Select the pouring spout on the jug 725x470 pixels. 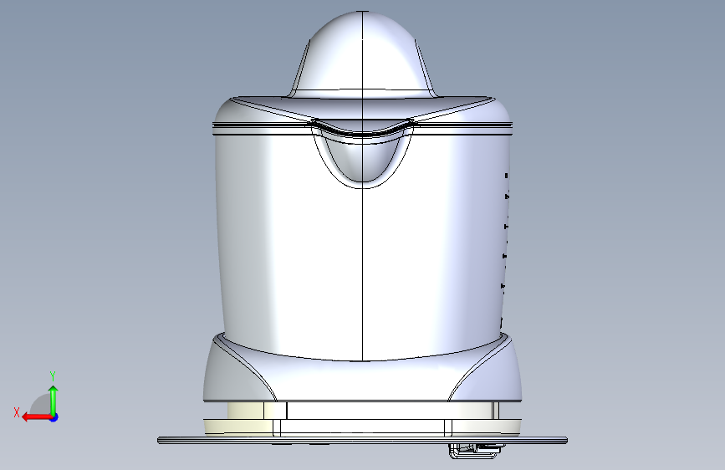click(363, 155)
